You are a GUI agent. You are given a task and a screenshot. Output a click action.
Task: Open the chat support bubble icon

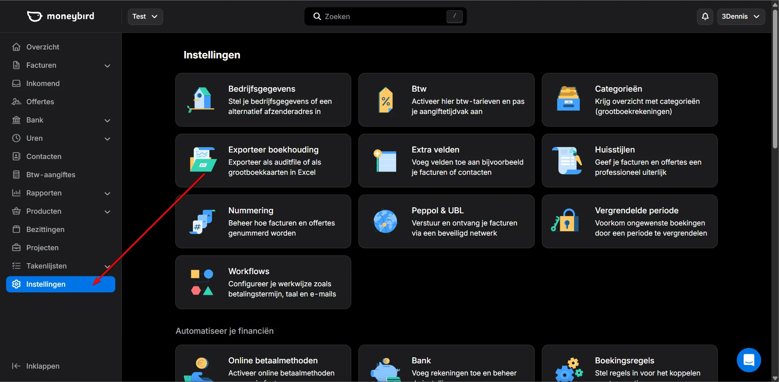[x=749, y=360]
